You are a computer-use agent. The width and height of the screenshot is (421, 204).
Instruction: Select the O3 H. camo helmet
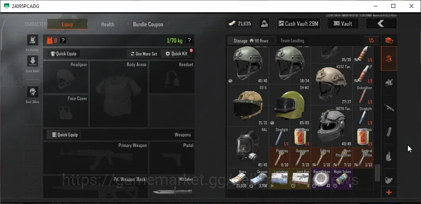click(248, 105)
